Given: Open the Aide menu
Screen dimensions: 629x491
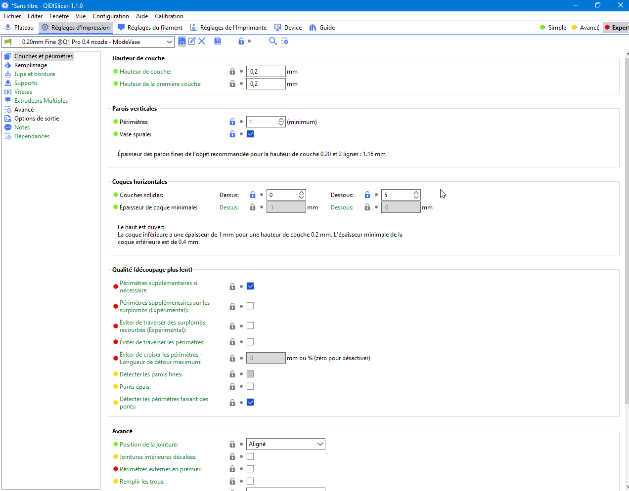Looking at the screenshot, I should (x=142, y=16).
